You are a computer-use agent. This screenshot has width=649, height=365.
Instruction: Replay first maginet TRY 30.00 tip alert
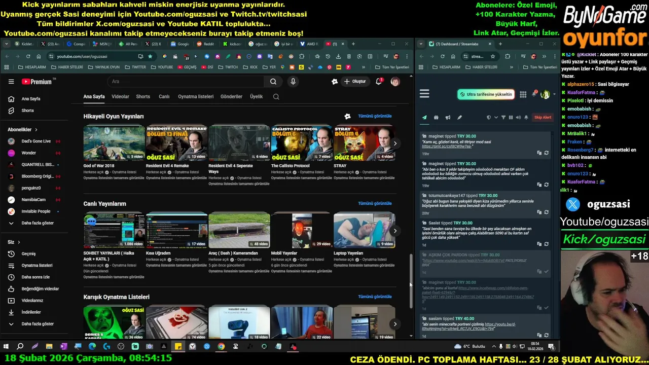(x=546, y=153)
